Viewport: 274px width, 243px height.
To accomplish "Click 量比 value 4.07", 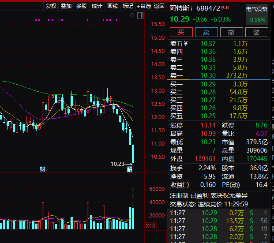I will click(x=261, y=134).
